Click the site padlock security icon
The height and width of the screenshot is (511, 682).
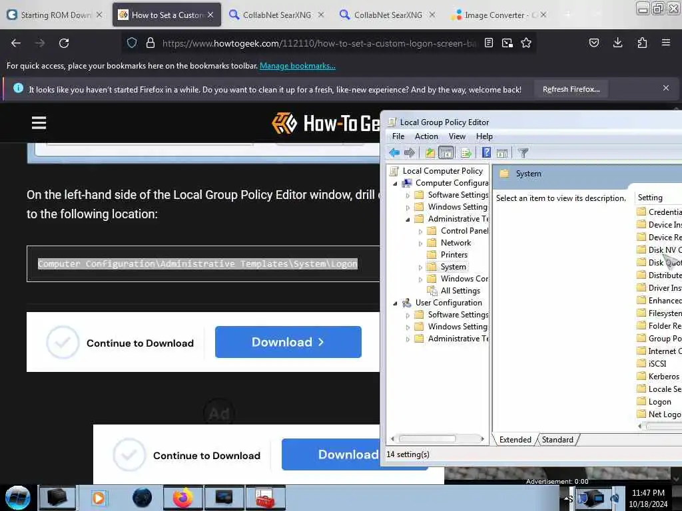pos(151,43)
